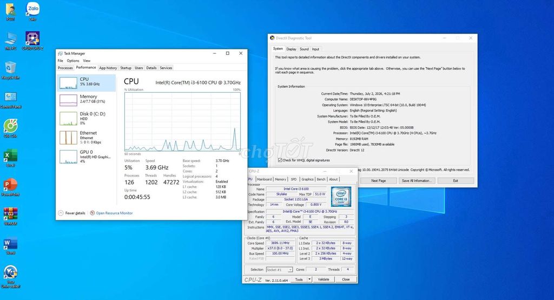Click the Validate button in CPU-Z
This screenshot has height=300, width=554.
324,279
